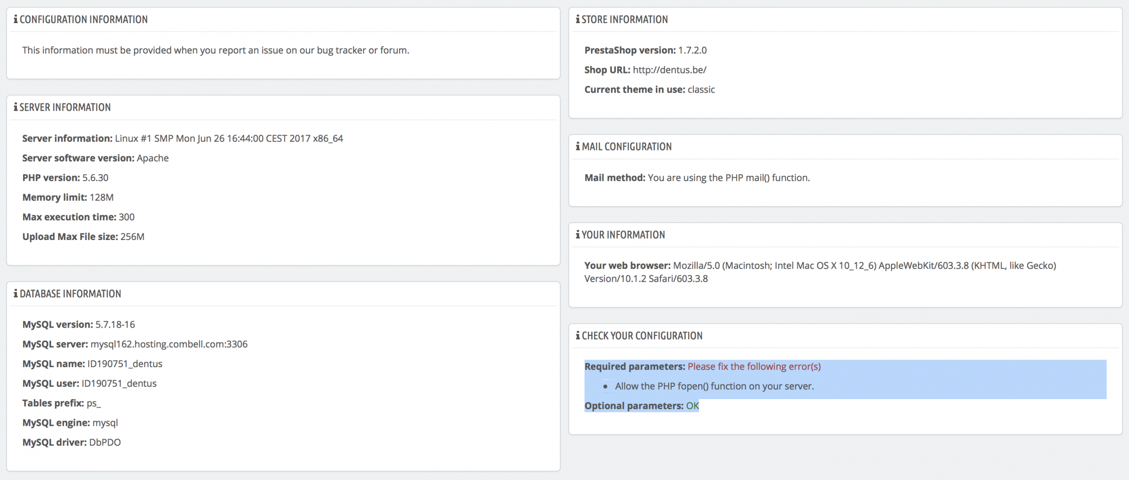This screenshot has height=480, width=1129.
Task: Open the http://dentus.be/ shop URL
Action: 669,70
